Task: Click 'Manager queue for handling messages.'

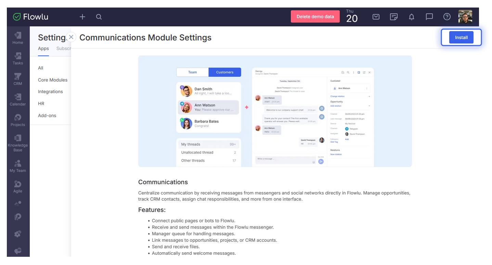Action: click(194, 234)
